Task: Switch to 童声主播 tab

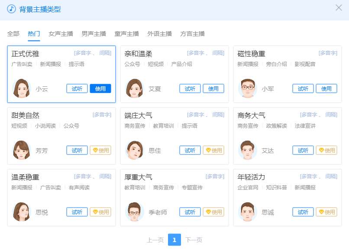Action: pyautogui.click(x=126, y=34)
